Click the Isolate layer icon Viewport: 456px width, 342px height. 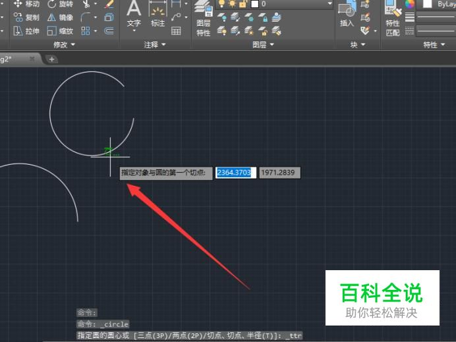click(x=235, y=17)
